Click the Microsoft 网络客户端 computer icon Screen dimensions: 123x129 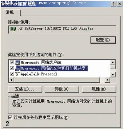pos(18,62)
